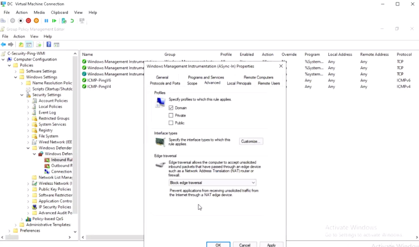Image resolution: width=419 pixels, height=247 pixels.
Task: Open Help via the blue question-mark icon
Action: pos(48,45)
